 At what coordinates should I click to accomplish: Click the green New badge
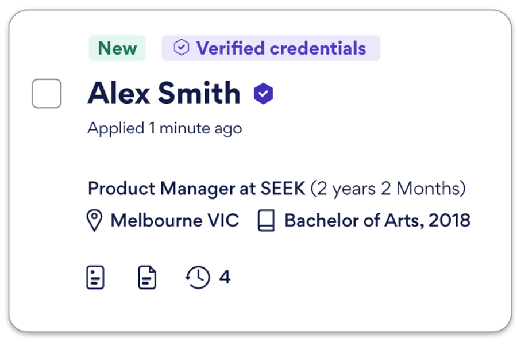[x=117, y=48]
